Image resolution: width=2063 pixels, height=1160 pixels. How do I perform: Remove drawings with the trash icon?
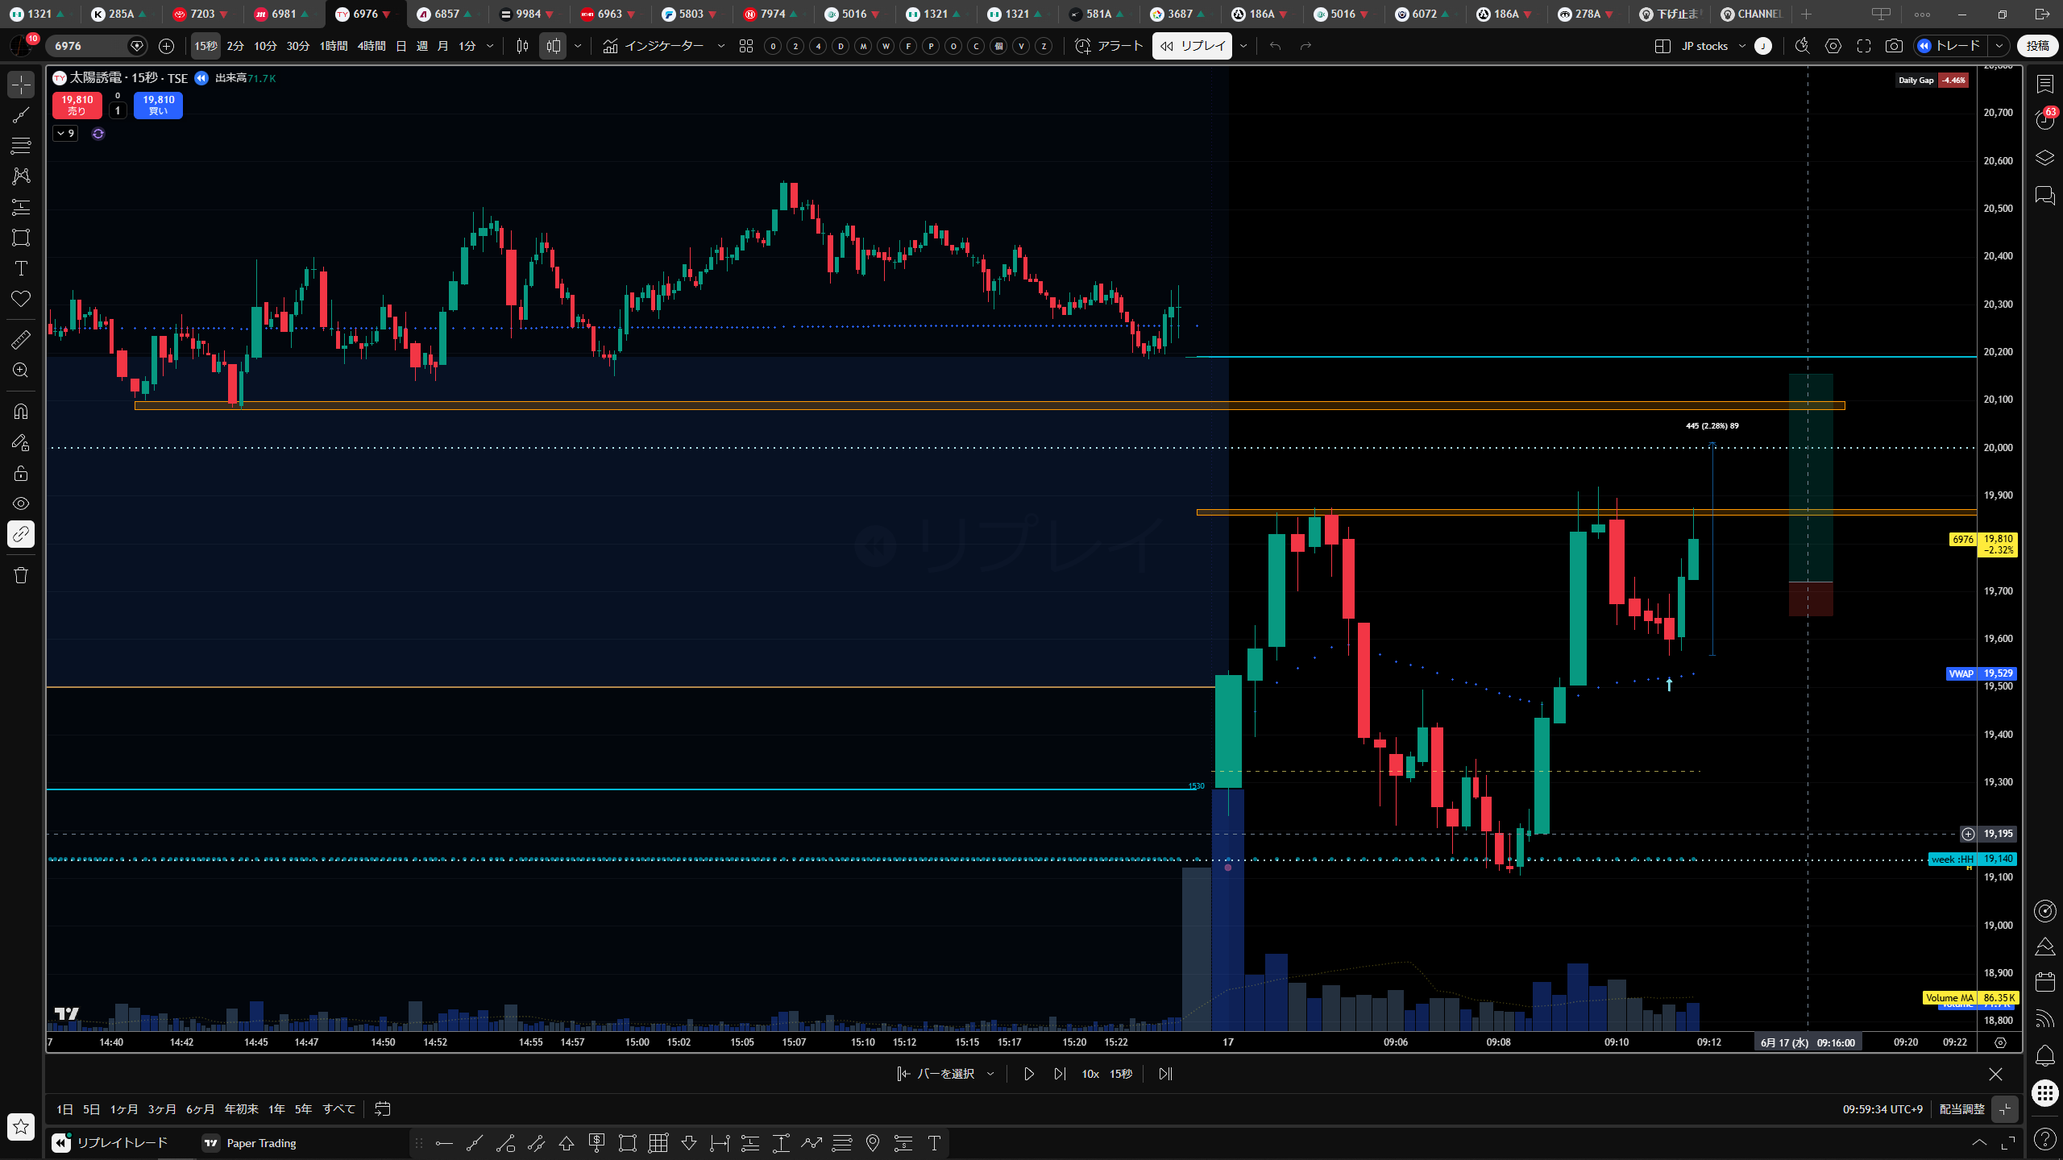coord(21,575)
